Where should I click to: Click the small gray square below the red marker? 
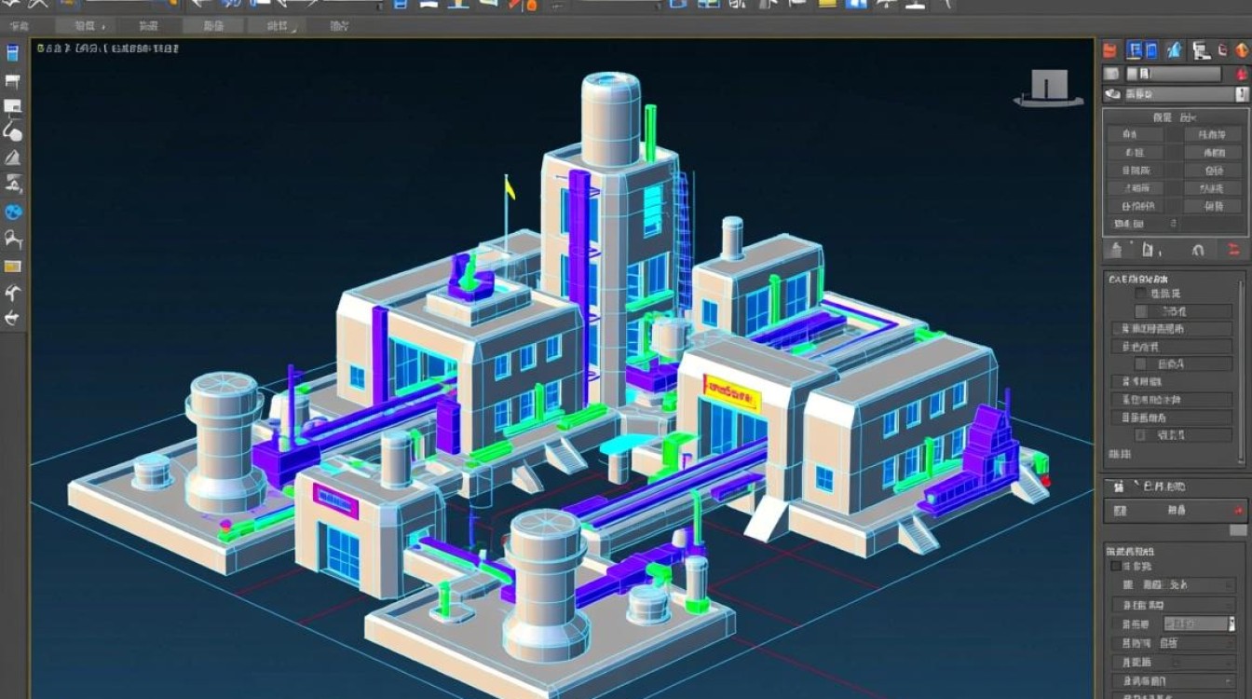(x=1238, y=529)
